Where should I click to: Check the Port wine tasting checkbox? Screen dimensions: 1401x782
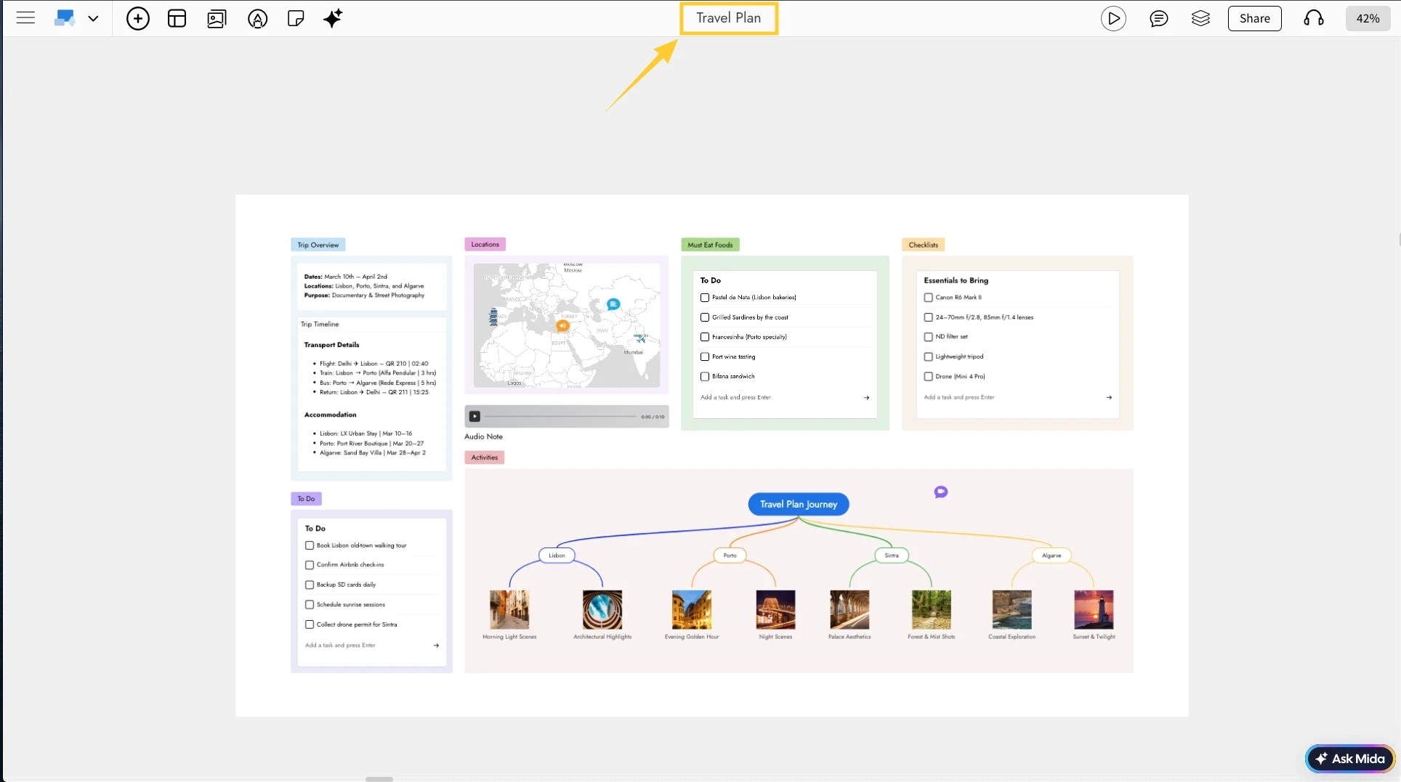704,357
